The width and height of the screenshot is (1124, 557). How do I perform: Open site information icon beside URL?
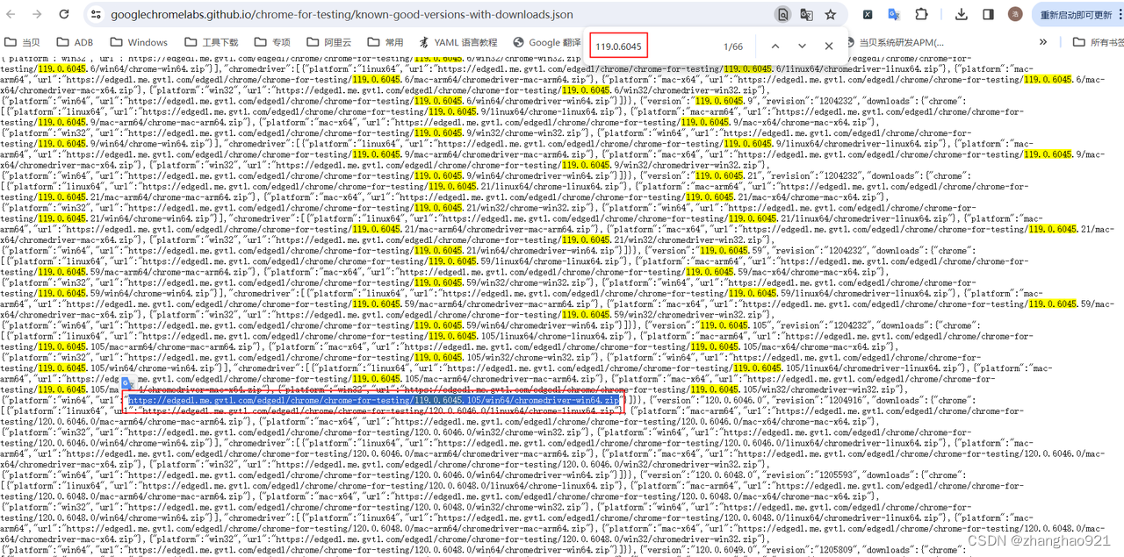(97, 15)
